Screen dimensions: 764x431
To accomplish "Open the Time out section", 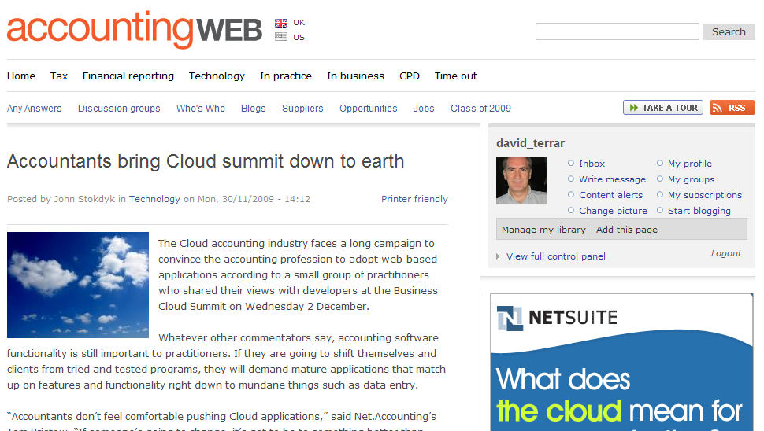I will click(456, 76).
